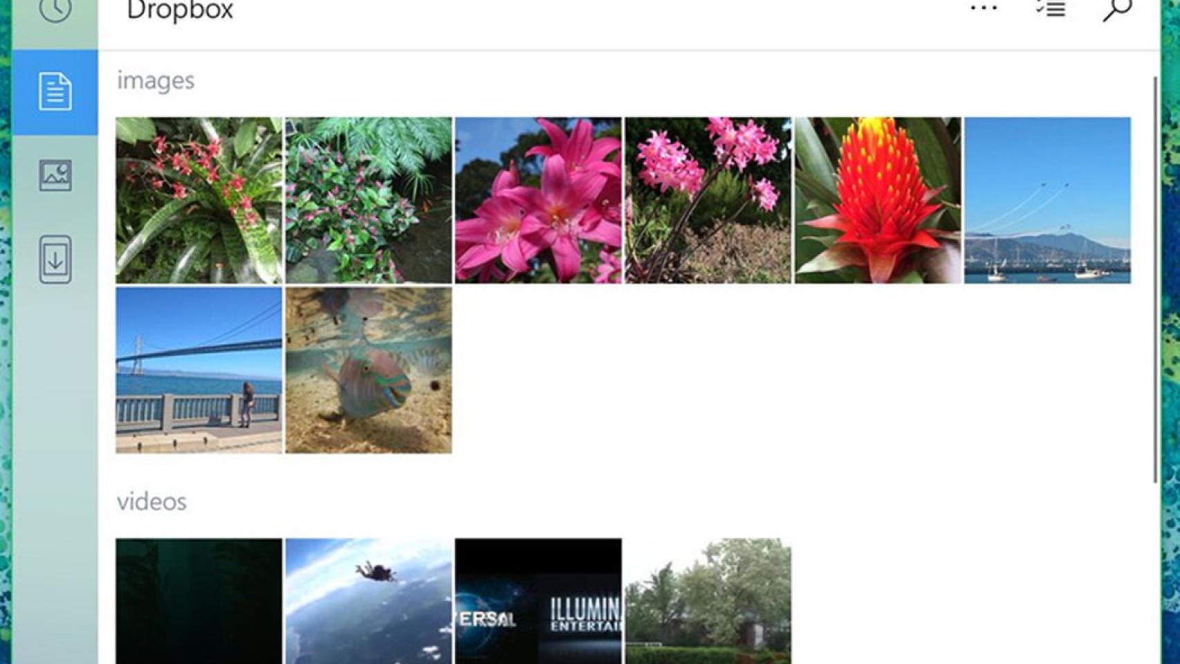The width and height of the screenshot is (1180, 664).
Task: Open the Recents clock icon in sidebar
Action: point(55,10)
